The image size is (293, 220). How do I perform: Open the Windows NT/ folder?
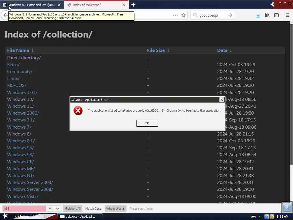pos(21,176)
